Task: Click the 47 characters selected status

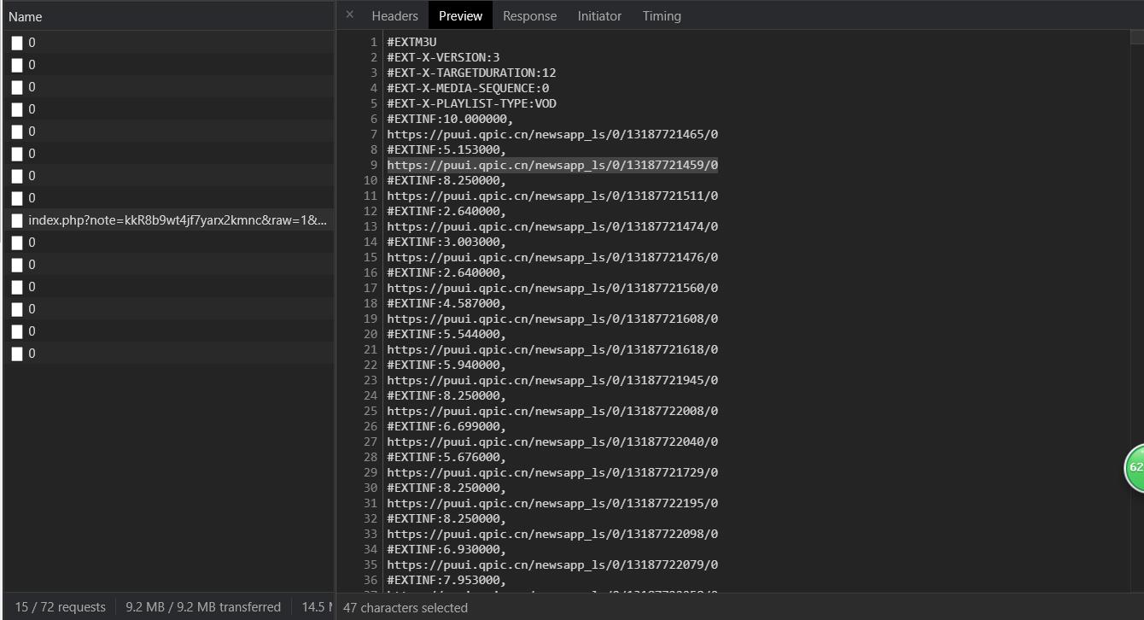Action: pyautogui.click(x=406, y=608)
